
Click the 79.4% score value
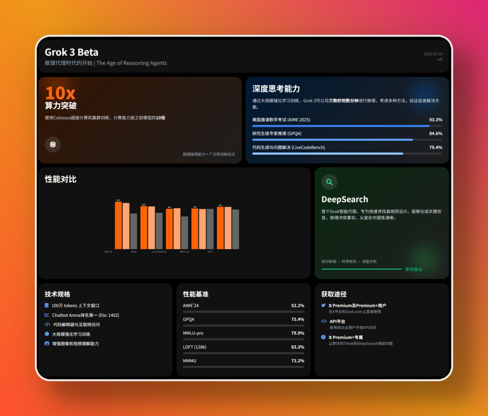(436, 147)
